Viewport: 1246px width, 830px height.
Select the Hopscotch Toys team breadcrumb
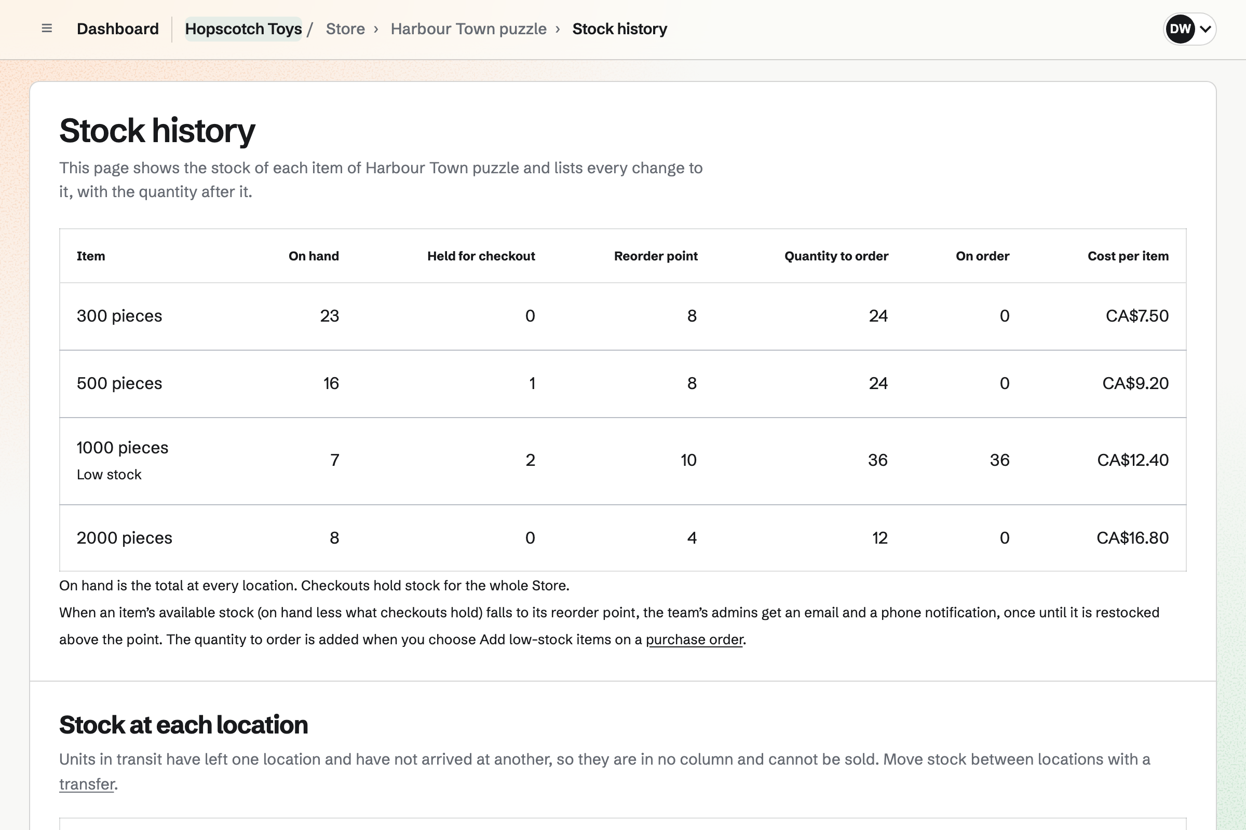[x=243, y=29]
